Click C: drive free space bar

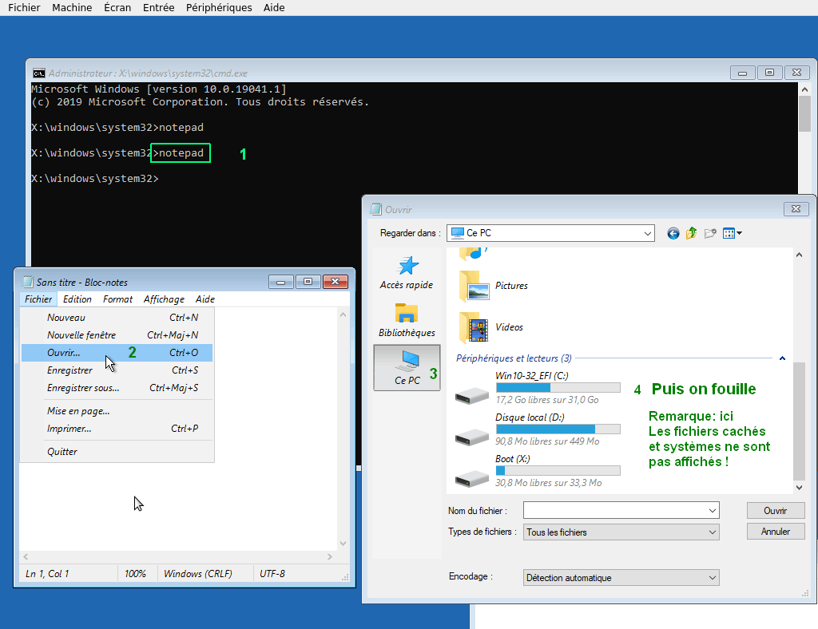558,388
